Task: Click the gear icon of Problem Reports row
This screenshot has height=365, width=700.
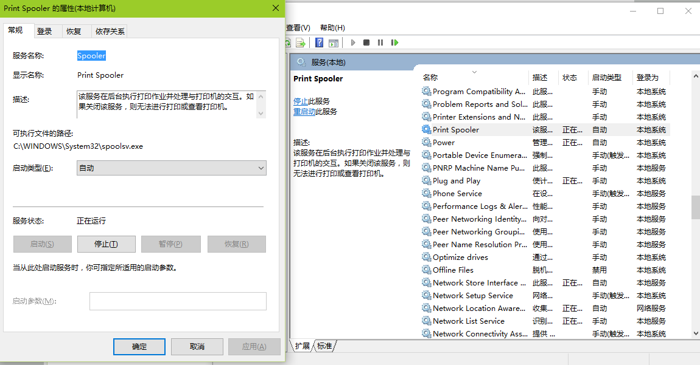Action: (426, 104)
